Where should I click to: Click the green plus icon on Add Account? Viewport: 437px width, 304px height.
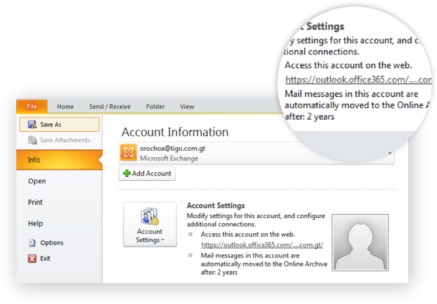tap(127, 174)
